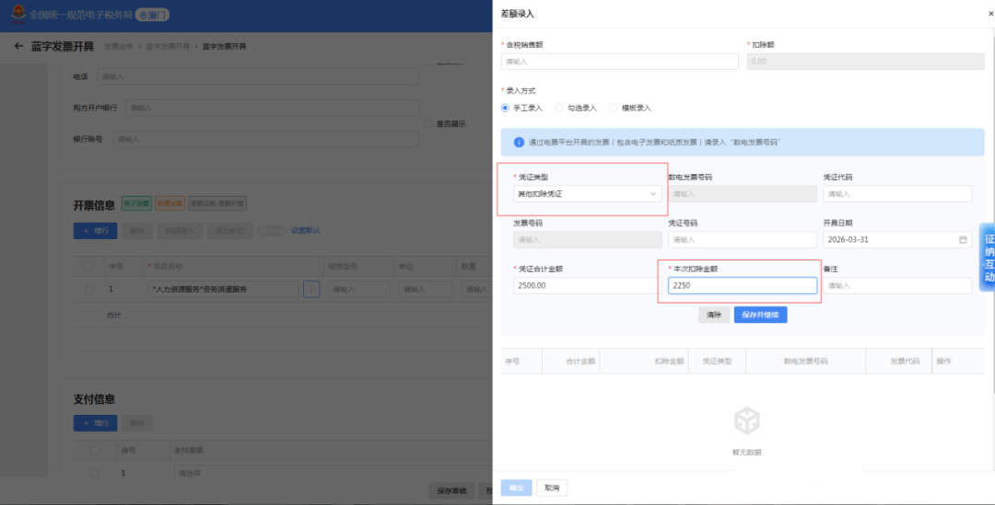Click the 发票号码 input field
Viewport: 995px width, 505px height.
point(587,240)
